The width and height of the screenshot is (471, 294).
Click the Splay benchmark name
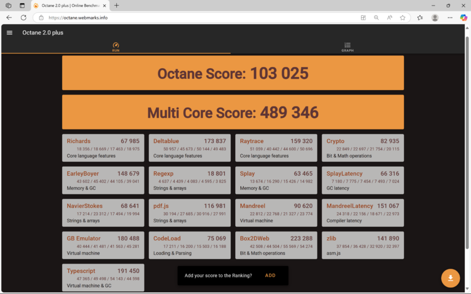point(247,173)
